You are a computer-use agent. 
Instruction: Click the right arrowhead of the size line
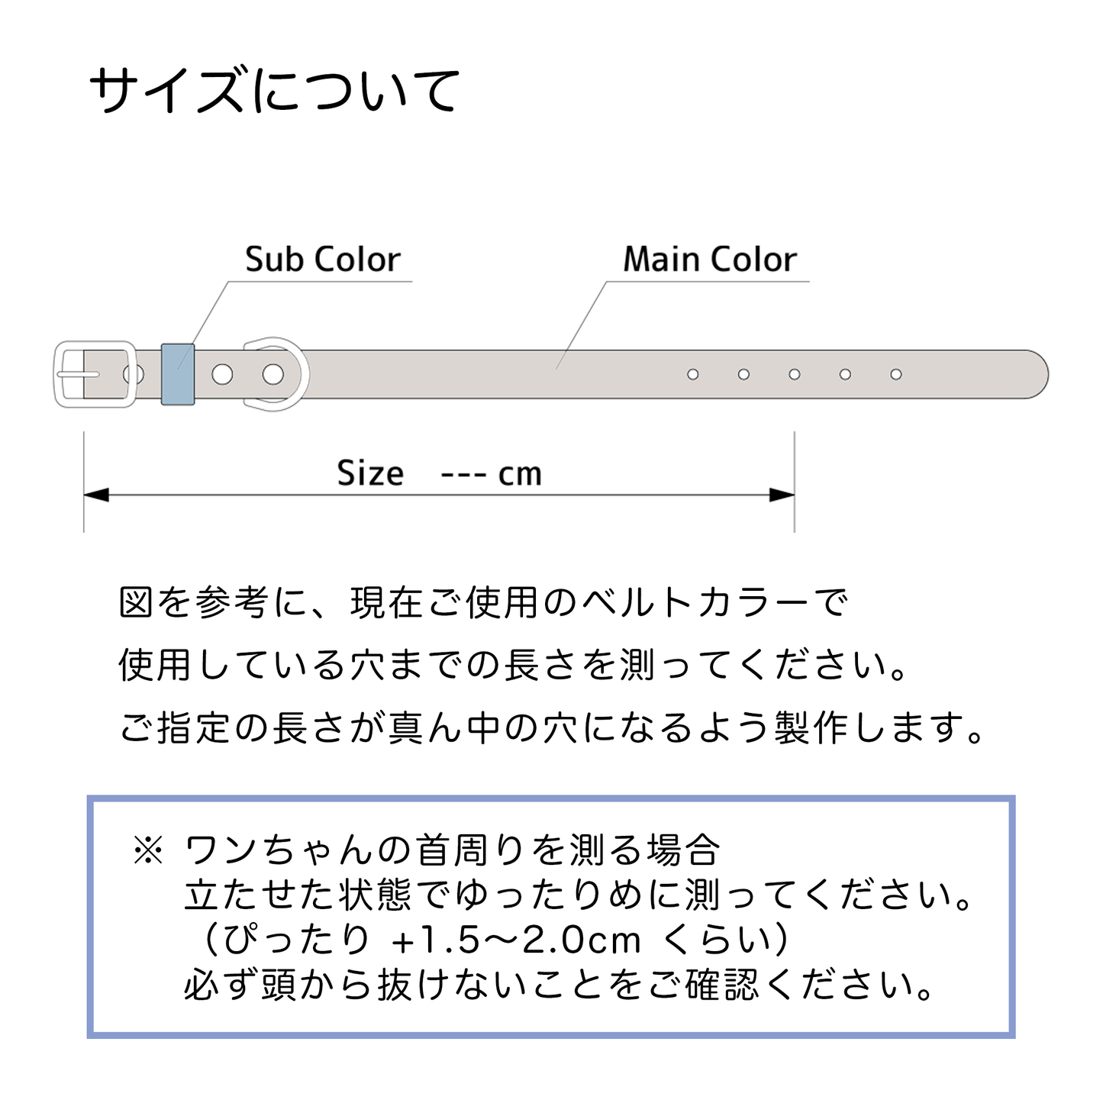(782, 495)
